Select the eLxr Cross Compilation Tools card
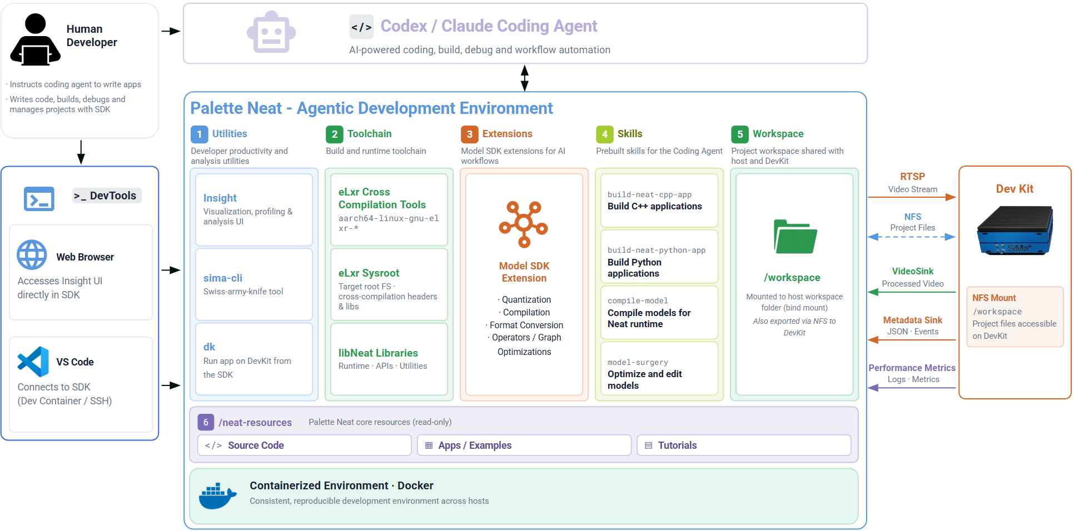The image size is (1074, 531). click(389, 209)
